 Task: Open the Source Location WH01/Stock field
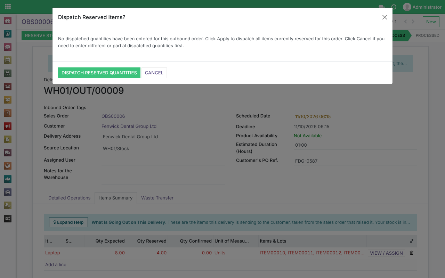[x=160, y=148]
